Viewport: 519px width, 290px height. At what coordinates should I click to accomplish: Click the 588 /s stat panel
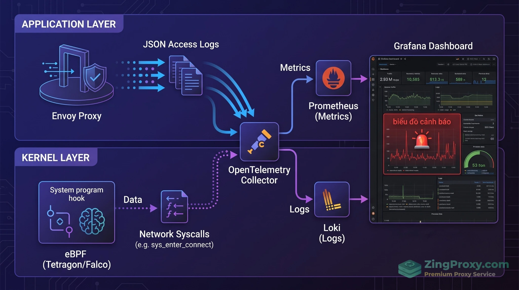tap(460, 78)
